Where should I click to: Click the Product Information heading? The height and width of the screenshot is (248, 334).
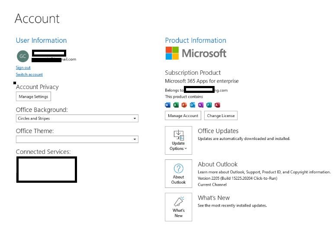click(196, 41)
